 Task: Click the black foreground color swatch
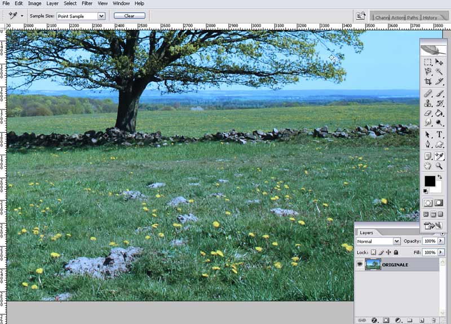[x=429, y=181]
